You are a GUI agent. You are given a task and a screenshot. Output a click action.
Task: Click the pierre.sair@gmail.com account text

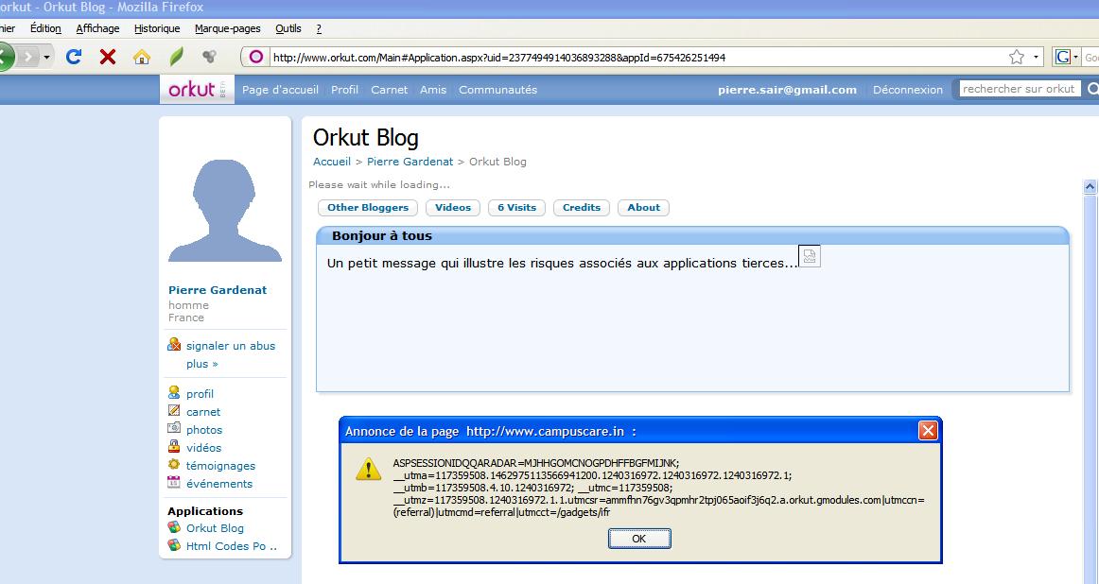click(x=787, y=90)
